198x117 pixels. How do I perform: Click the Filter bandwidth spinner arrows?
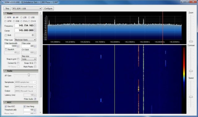pos(18,46)
